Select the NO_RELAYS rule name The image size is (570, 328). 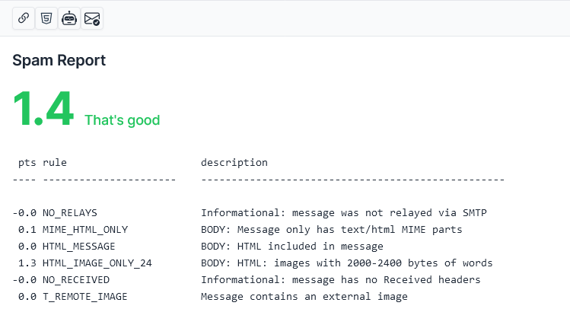(70, 213)
